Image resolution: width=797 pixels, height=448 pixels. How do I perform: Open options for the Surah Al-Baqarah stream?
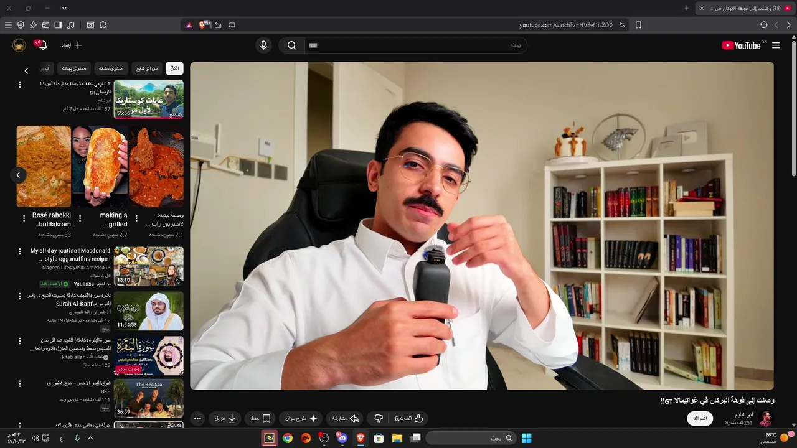(x=20, y=341)
